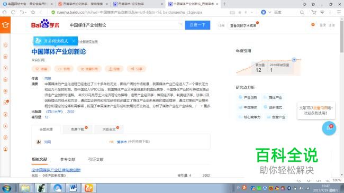This screenshot has width=344, height=193.
Task: Click the 登录 login link
Action: coord(323,25)
